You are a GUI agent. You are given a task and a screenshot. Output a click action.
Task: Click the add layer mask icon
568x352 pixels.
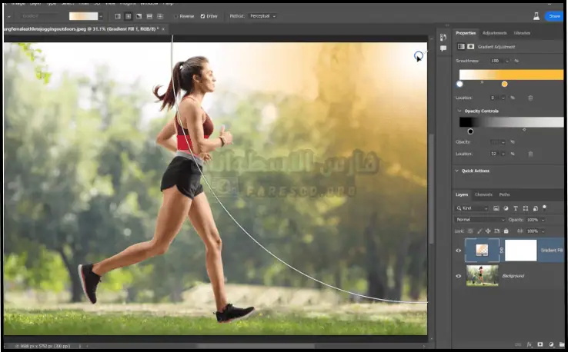(540, 344)
